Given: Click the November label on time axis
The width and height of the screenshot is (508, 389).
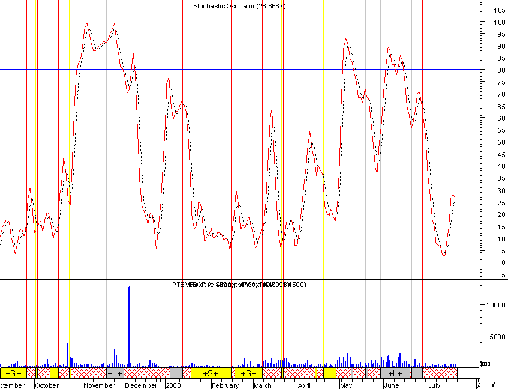Looking at the screenshot, I should (99, 385).
